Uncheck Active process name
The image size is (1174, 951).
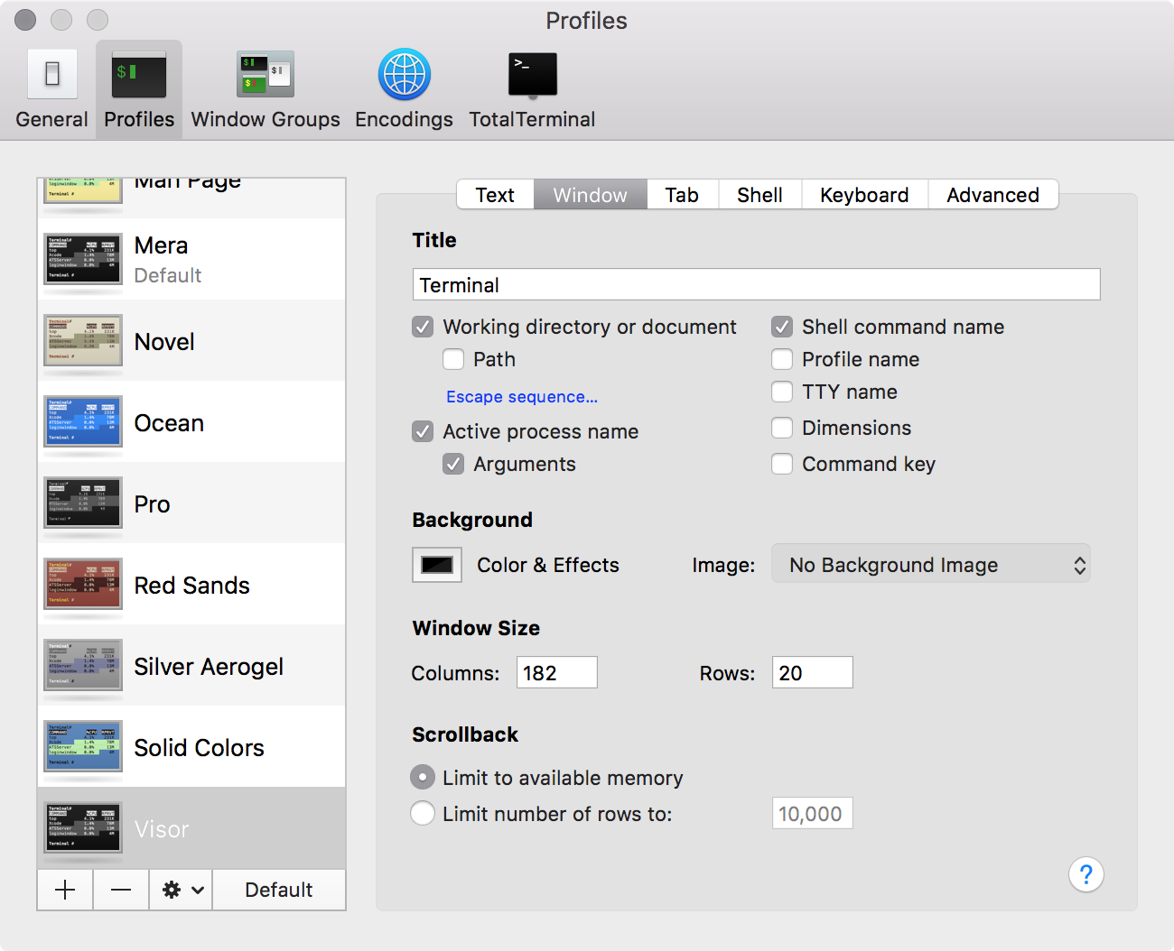click(423, 431)
